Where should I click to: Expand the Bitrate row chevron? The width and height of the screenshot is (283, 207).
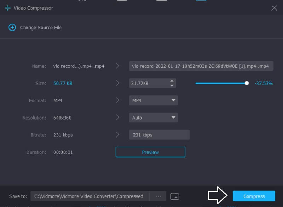[118, 135]
